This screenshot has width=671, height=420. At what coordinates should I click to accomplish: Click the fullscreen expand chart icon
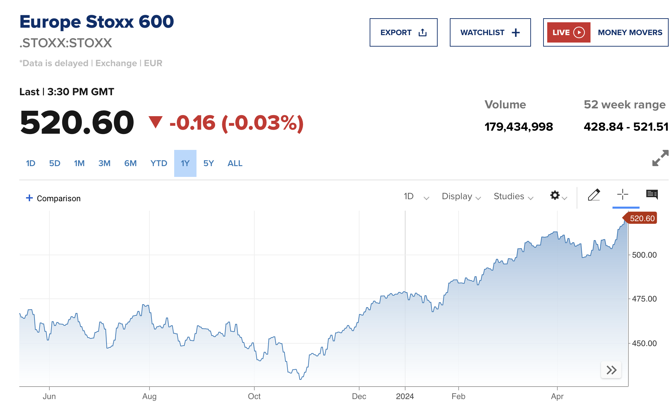pyautogui.click(x=660, y=158)
